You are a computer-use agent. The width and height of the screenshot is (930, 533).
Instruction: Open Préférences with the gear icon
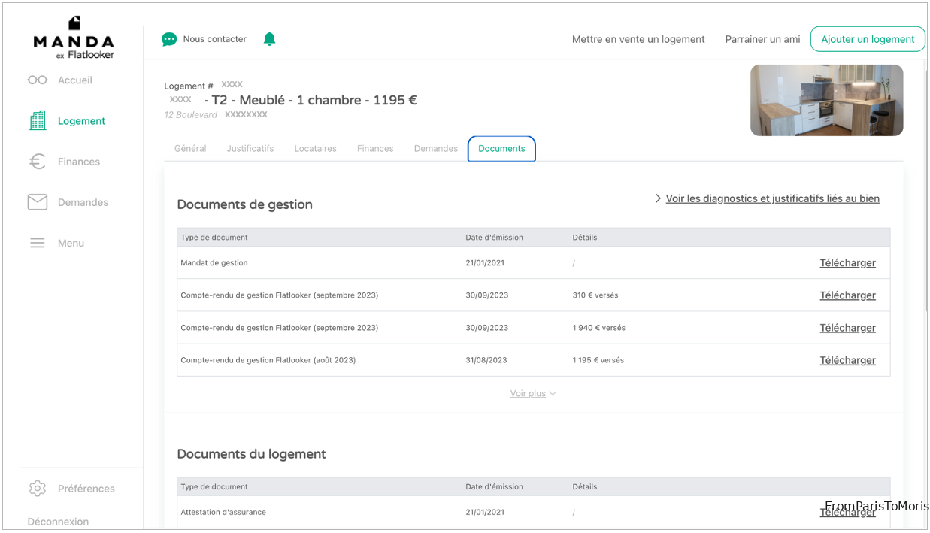coord(37,488)
